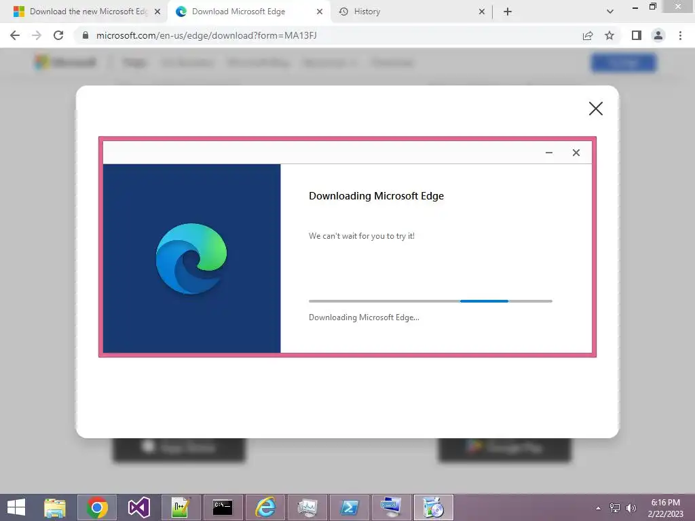Open the Windows Start menu

[x=16, y=507]
